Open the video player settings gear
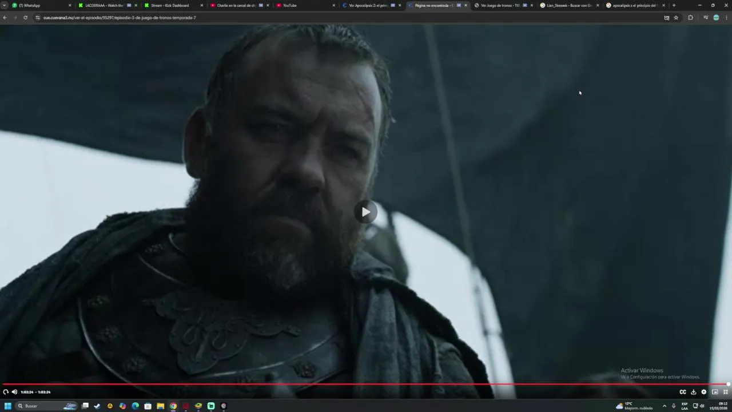 704,392
